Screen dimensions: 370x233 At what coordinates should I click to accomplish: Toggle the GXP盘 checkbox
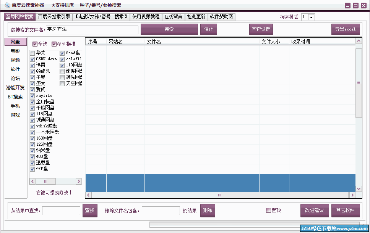pos(32,169)
